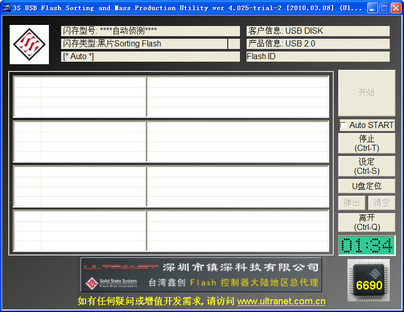The image size is (404, 312).
Task: Open 设定 (Ctrl-S) settings
Action: coord(366,167)
